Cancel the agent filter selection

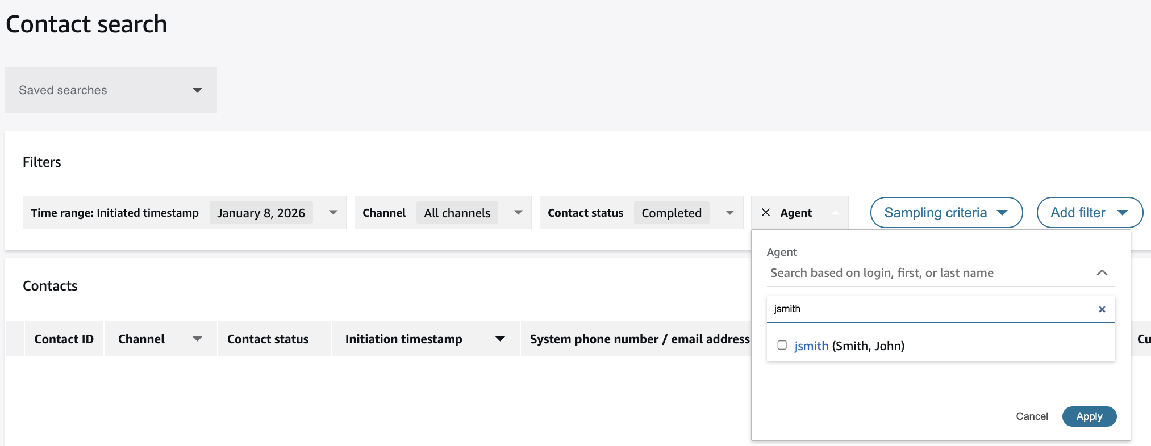(x=1031, y=416)
